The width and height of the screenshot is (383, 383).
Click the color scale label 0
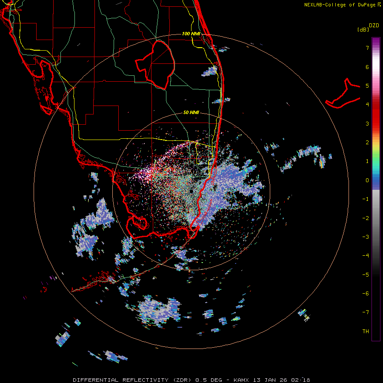(x=367, y=180)
